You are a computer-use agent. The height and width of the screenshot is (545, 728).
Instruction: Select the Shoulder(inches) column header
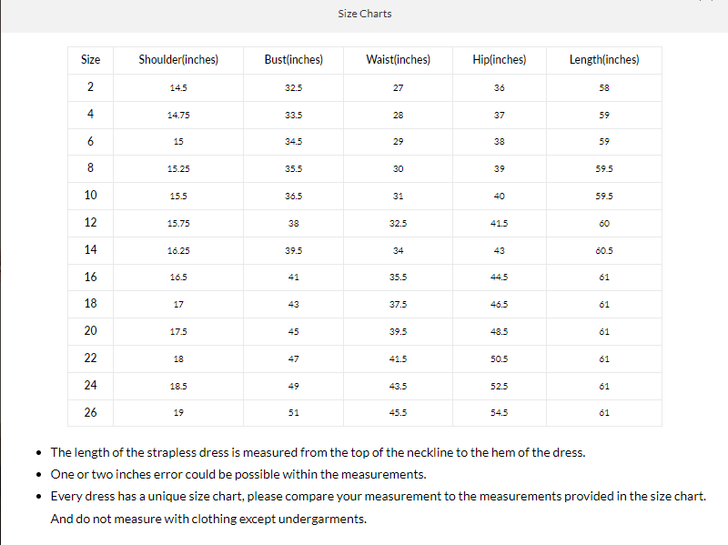[178, 60]
